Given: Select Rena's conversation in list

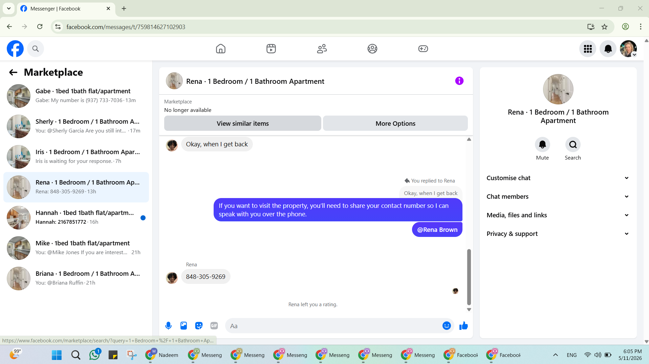Looking at the screenshot, I should 76,187.
